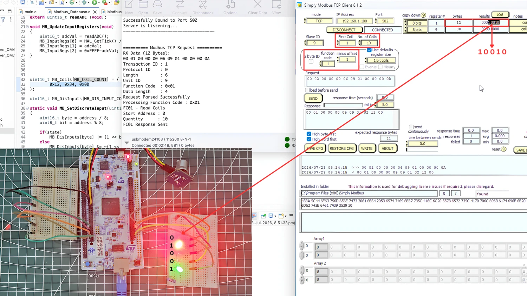Screen dimensions: 527x296
Task: Click the open console icon in the IDE console toolbar
Action: point(281,216)
